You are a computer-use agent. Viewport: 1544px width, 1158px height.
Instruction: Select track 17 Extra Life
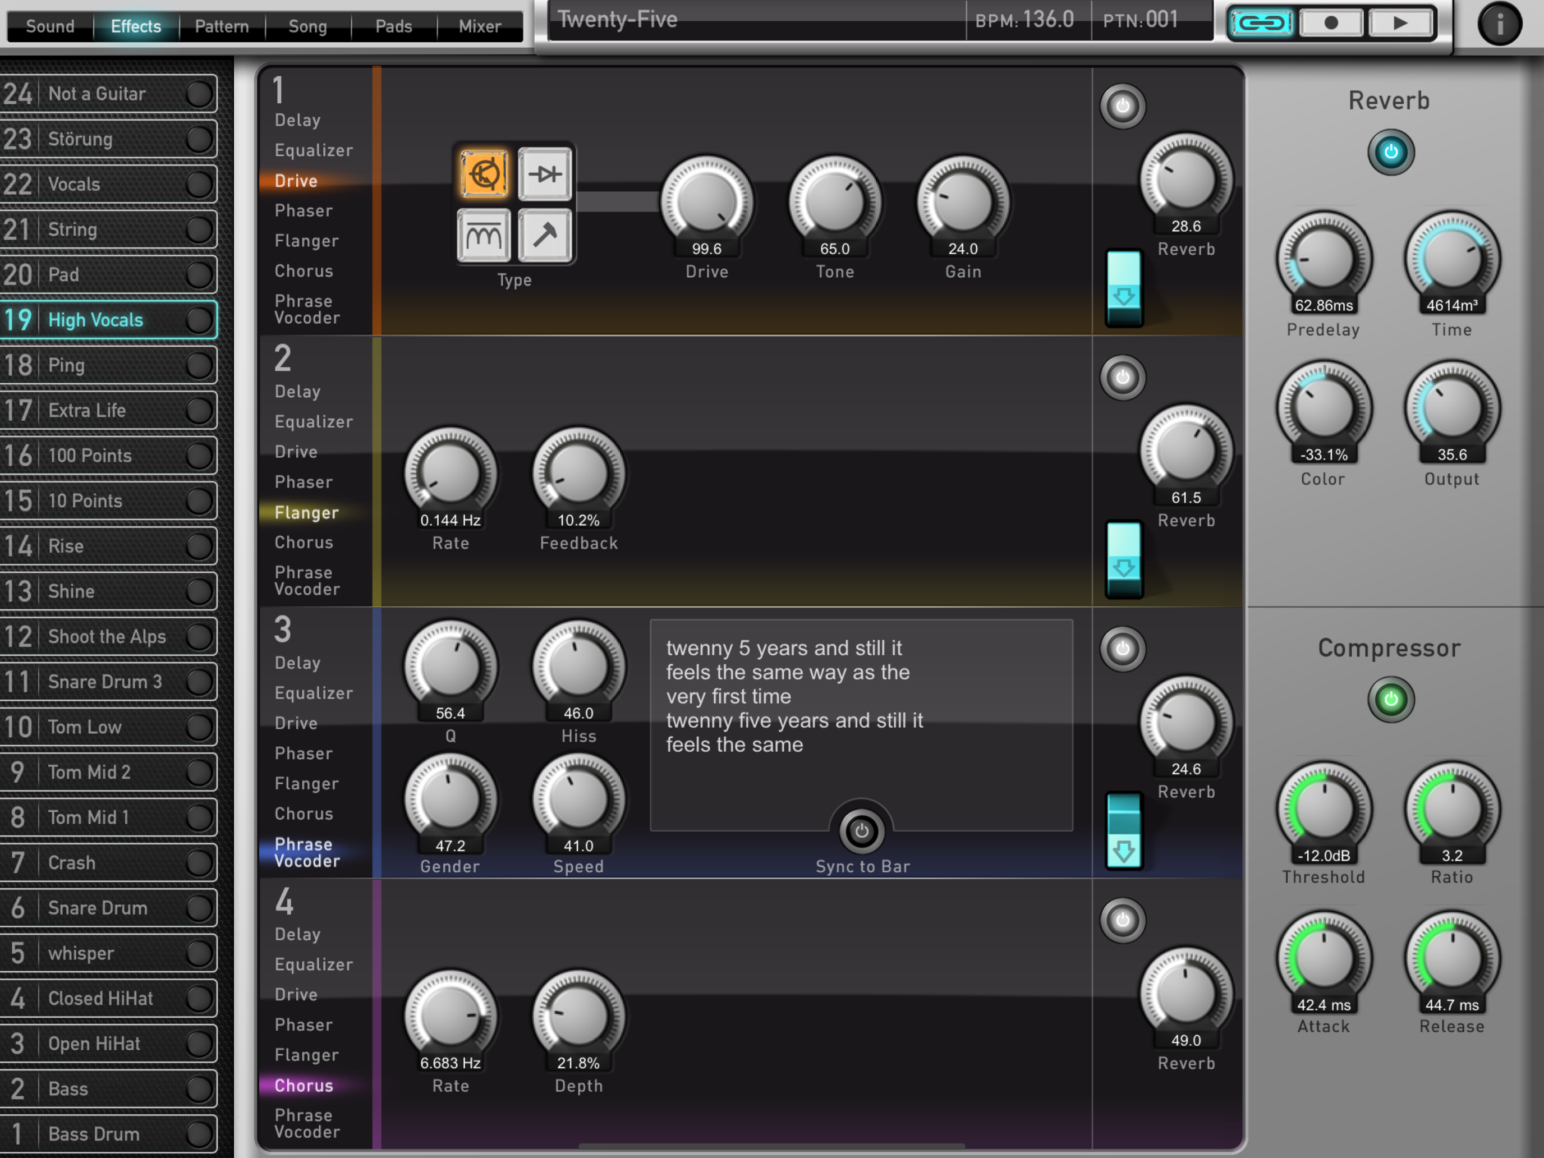pyautogui.click(x=108, y=411)
